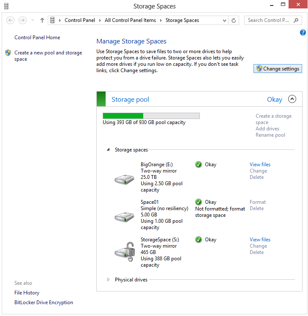Click 'Simple (no resiliency)' text
The image size is (308, 316).
[x=164, y=208]
